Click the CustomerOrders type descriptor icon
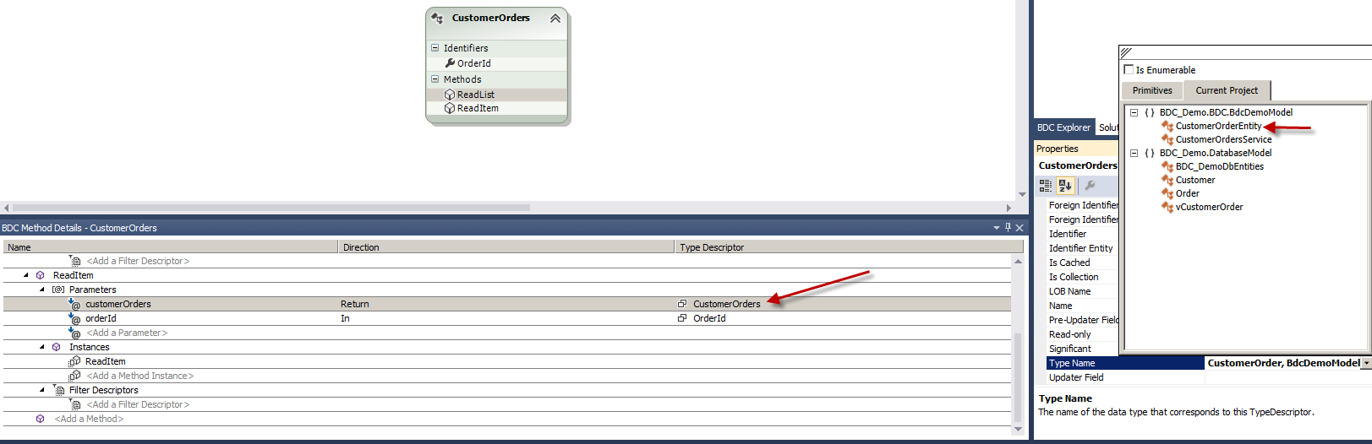 [x=682, y=304]
